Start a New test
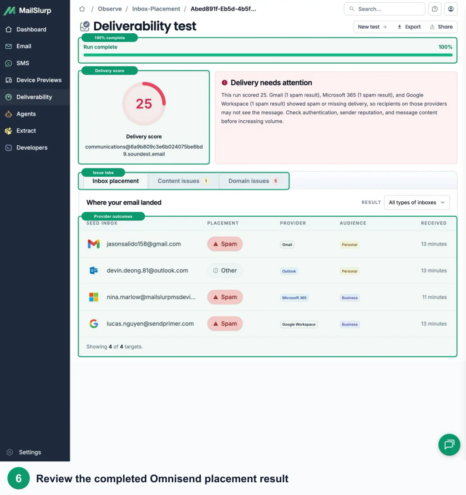Image resolution: width=466 pixels, height=495 pixels. (x=372, y=27)
